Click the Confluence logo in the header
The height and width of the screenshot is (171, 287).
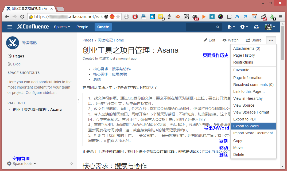point(33,27)
